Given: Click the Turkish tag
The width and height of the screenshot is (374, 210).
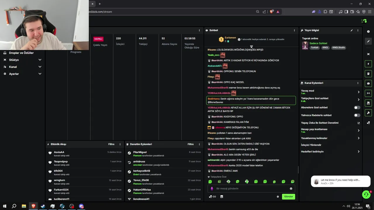Looking at the screenshot, I should (315, 48).
